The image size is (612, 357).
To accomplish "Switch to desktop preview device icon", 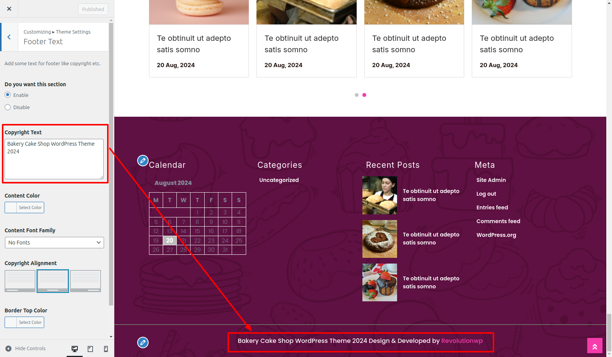I will click(75, 349).
